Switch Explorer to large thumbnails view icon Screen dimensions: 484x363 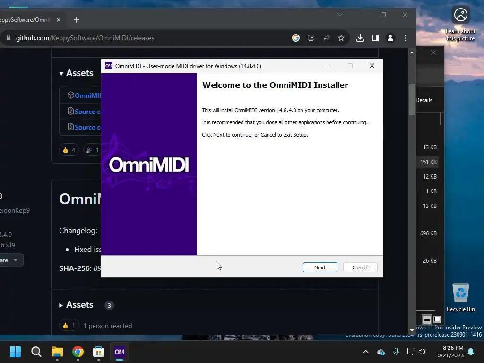click(x=437, y=319)
